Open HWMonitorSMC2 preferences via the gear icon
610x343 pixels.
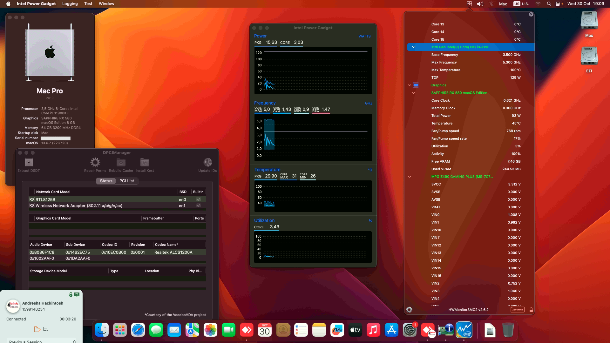pyautogui.click(x=410, y=309)
